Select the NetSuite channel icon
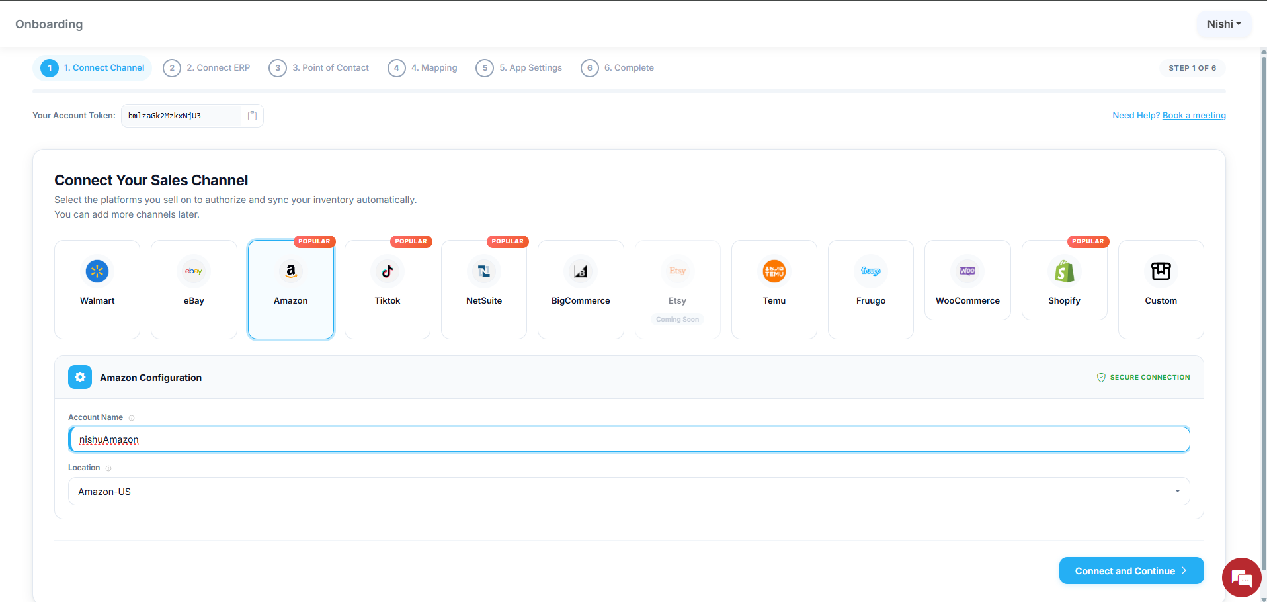The width and height of the screenshot is (1267, 602). [x=483, y=289]
